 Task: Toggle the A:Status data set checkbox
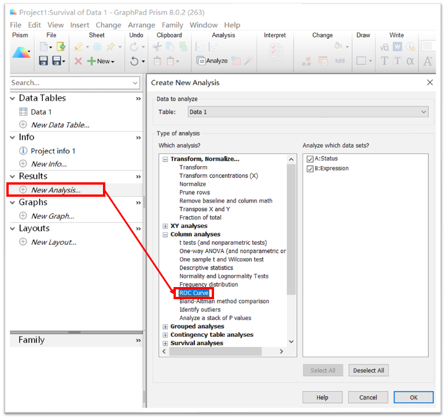310,159
